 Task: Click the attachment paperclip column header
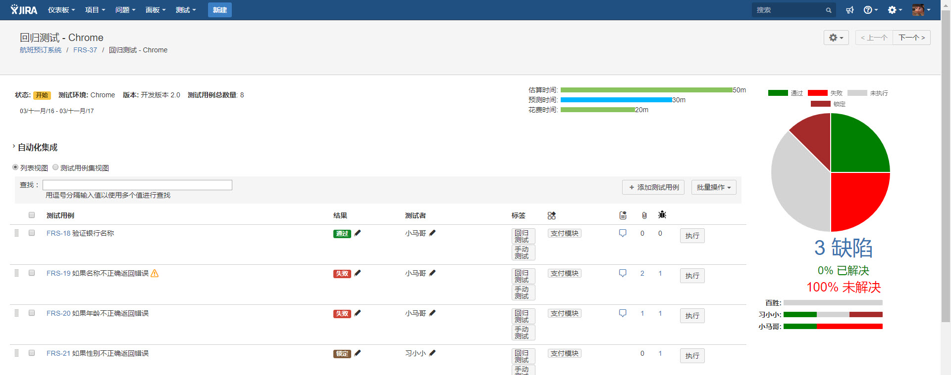(x=644, y=215)
